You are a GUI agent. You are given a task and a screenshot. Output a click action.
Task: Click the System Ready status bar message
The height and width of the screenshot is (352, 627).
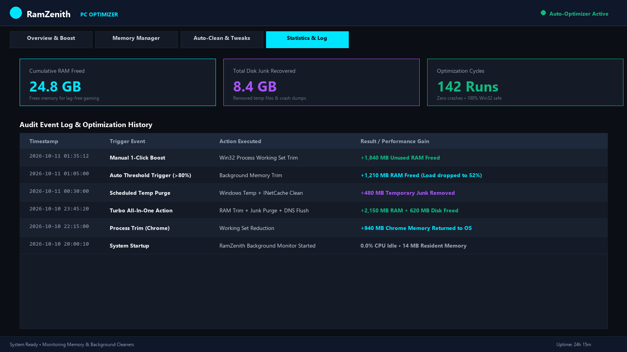pos(72,345)
